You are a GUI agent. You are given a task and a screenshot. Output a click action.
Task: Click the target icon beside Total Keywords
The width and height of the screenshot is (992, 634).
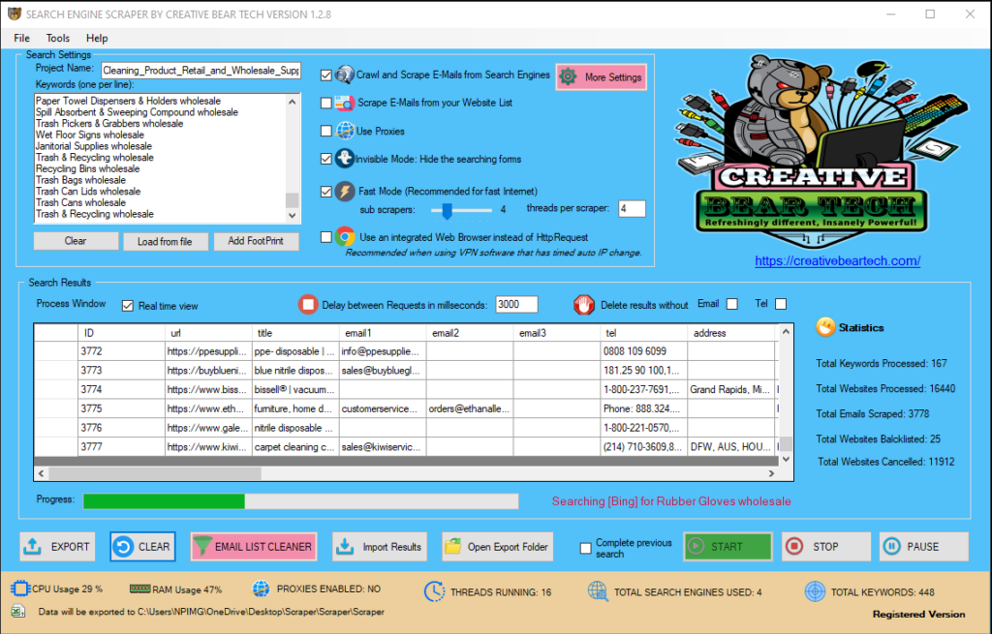815,591
